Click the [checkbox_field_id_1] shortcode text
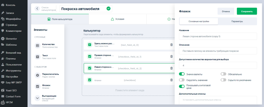Screen dimensions: 264x107 point(130,57)
